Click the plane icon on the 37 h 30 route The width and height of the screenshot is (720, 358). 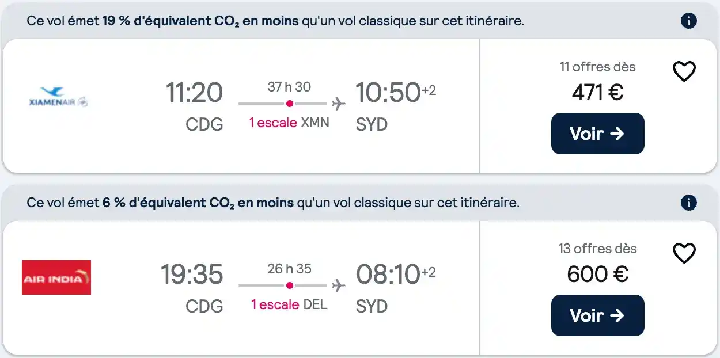tap(338, 104)
